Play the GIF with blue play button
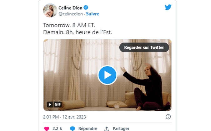Viewport: 211px width, 131px height. pyautogui.click(x=108, y=75)
